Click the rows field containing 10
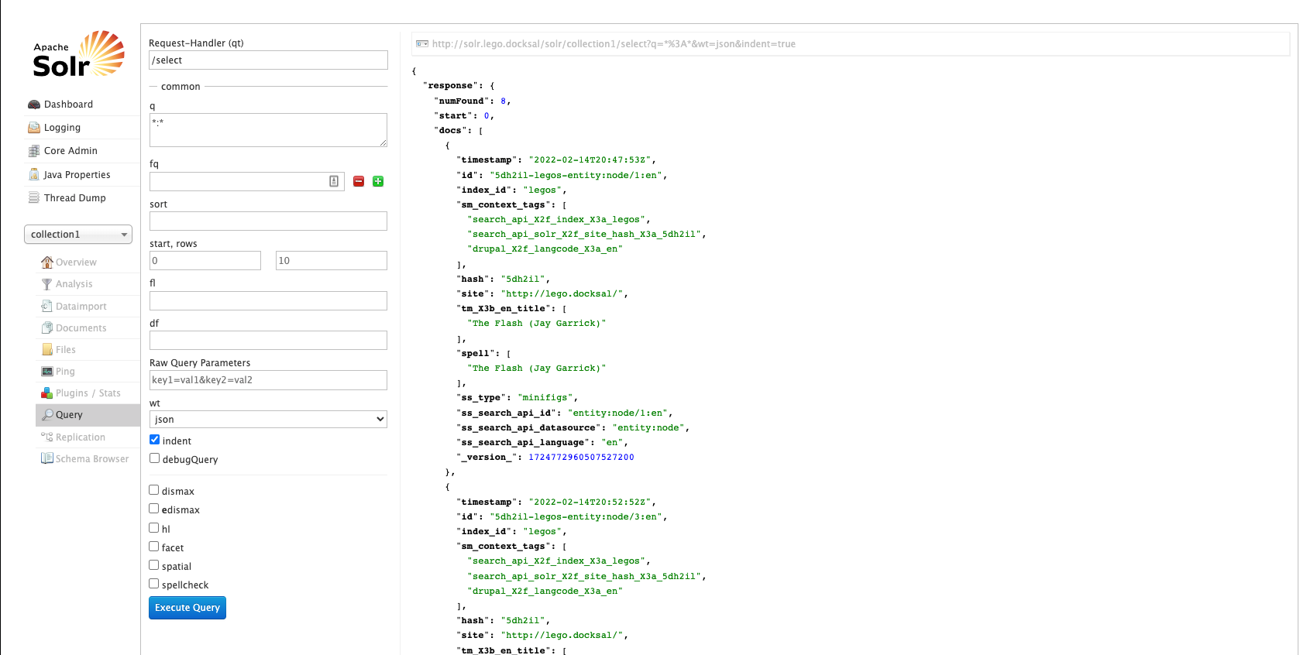1300x655 pixels. point(332,261)
